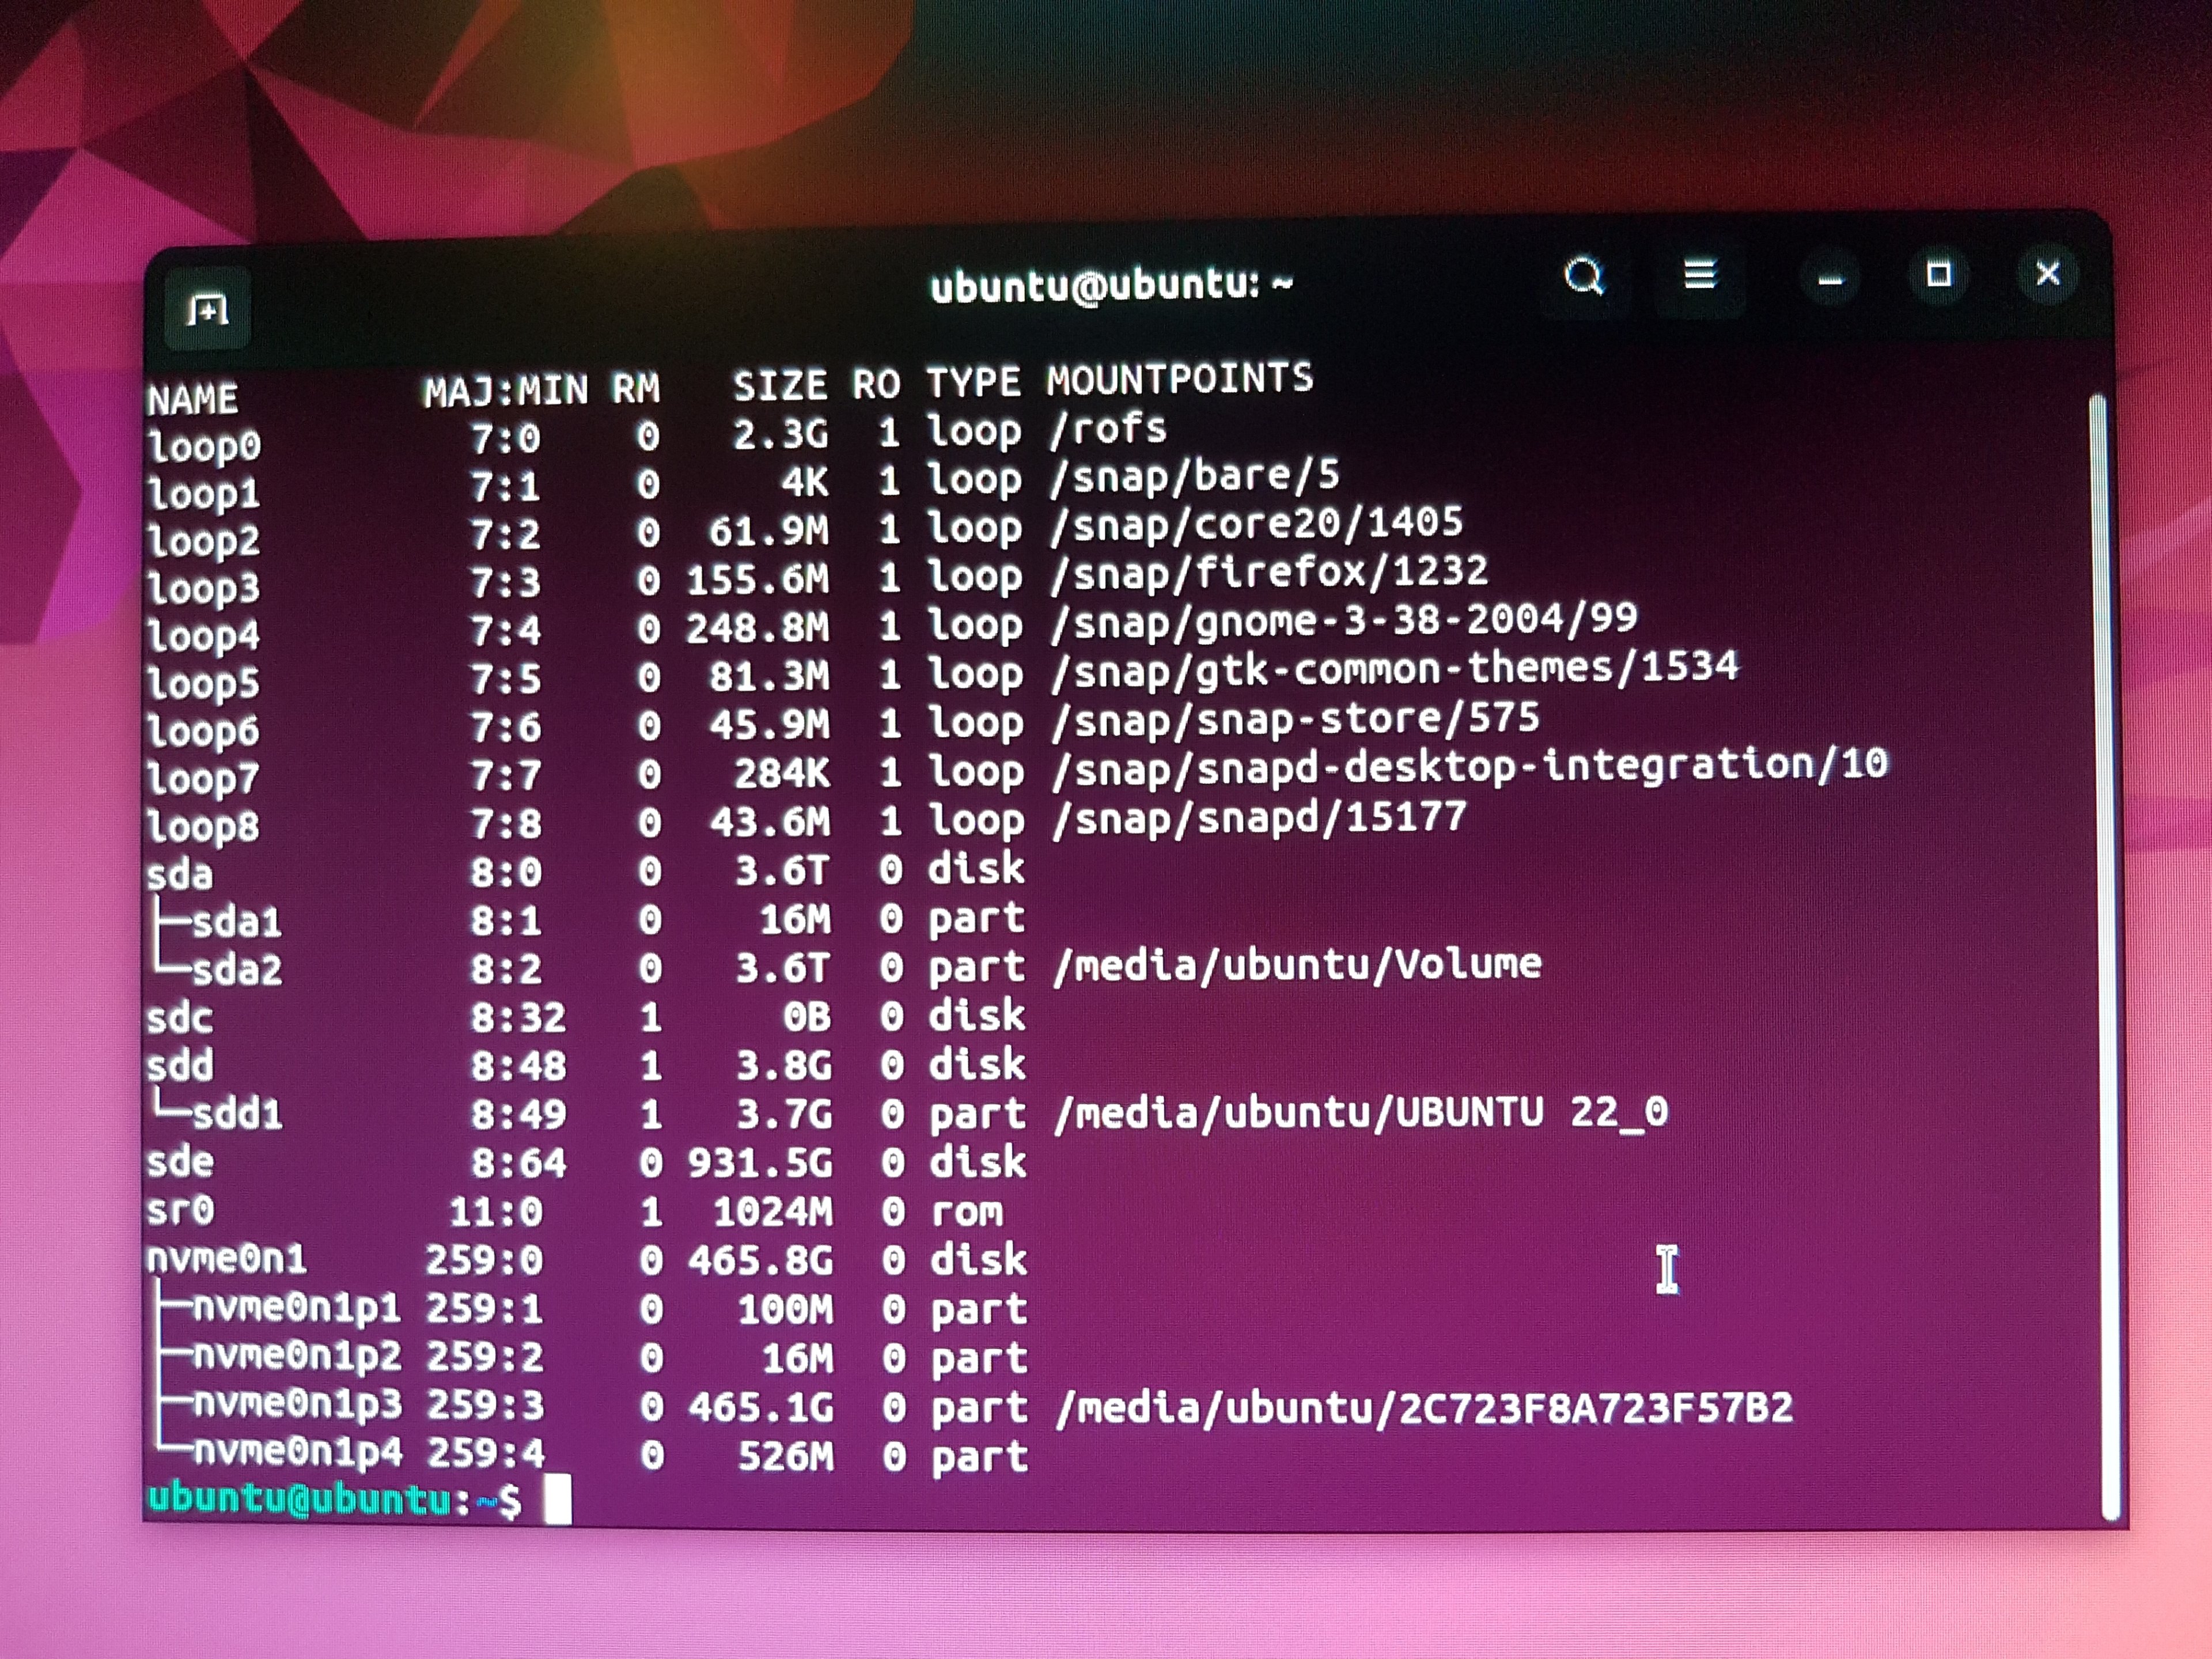Click the sde disk name
This screenshot has height=1659, width=2212.
(x=180, y=1162)
